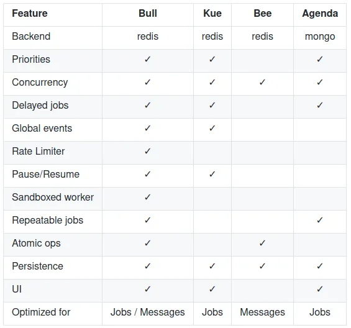
Task: Select the Sandboxed worker row label
Action: click(53, 198)
